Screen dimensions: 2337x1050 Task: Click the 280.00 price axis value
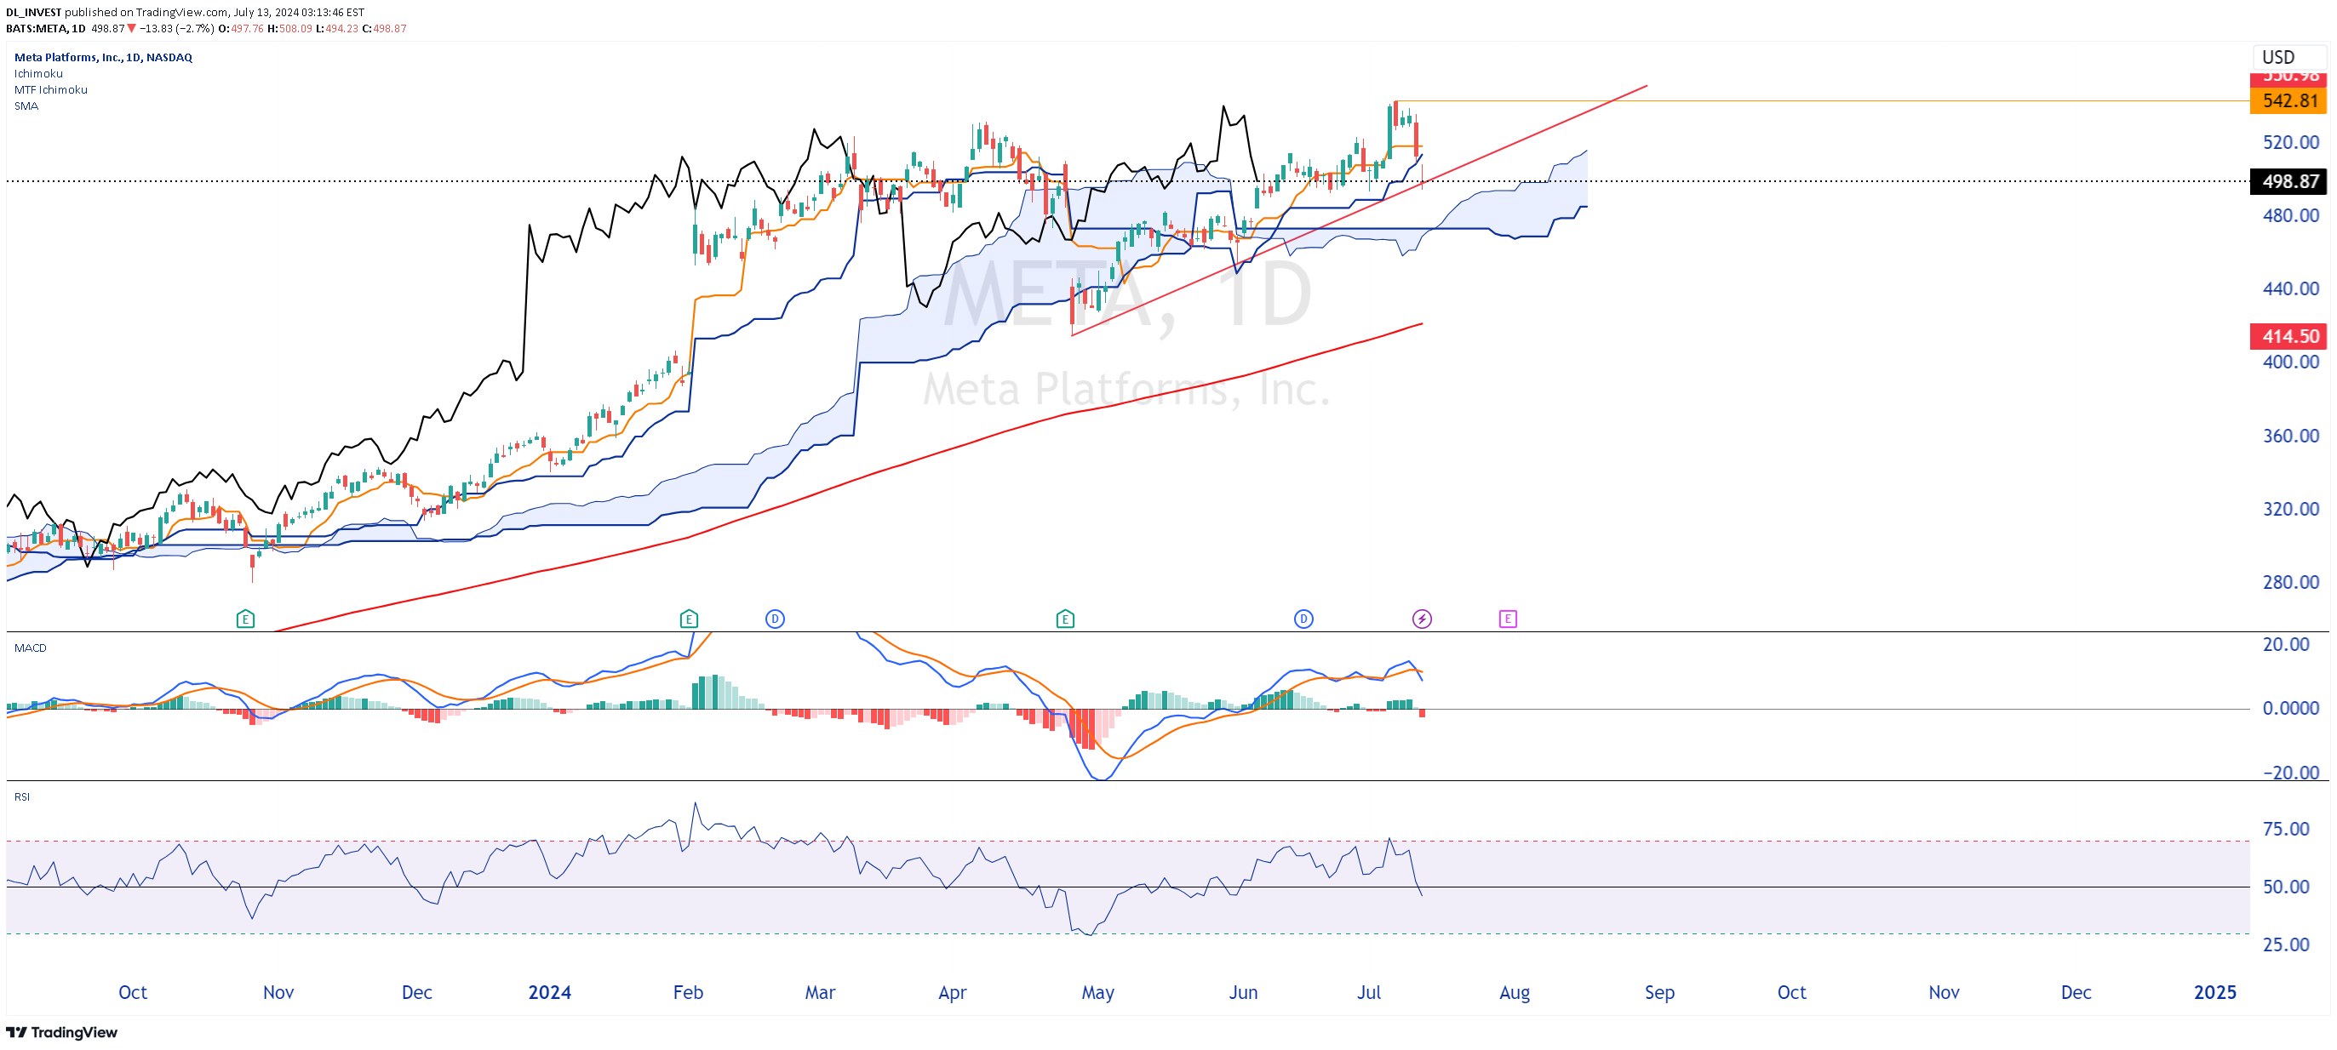tap(2291, 582)
